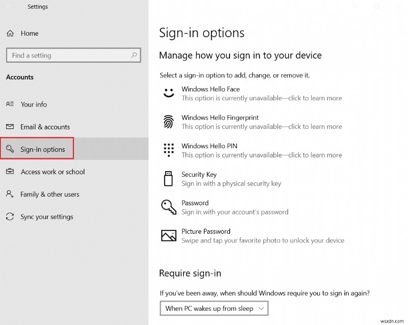Screen dimensions: 408x325
Task: Click the Your info person icon
Action: pyautogui.click(x=10, y=104)
